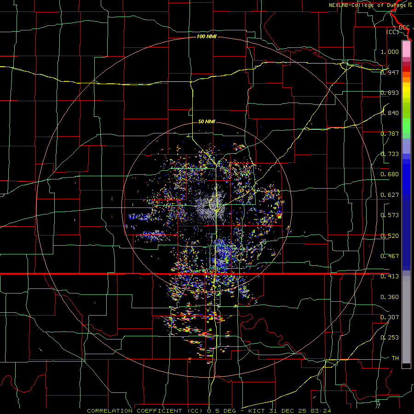Click the gray radar clutter at the site center
The width and height of the screenshot is (414, 414).
210,206
